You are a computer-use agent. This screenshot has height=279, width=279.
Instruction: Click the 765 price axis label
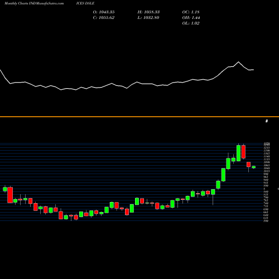coord(266,200)
